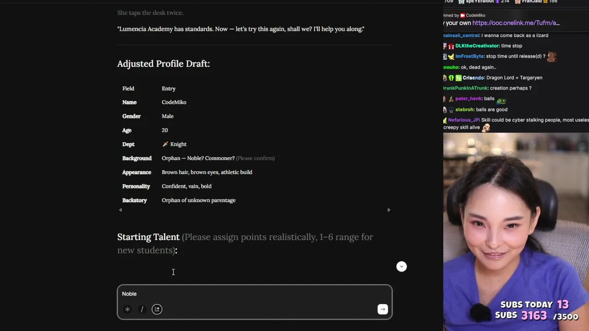
Task: Click the streamer webcam video
Action: tap(516, 232)
